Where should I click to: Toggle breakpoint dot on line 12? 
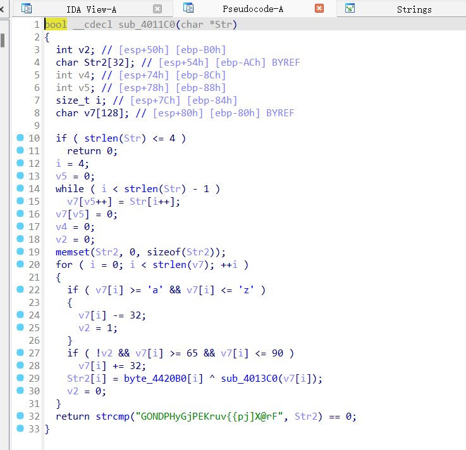tap(20, 163)
